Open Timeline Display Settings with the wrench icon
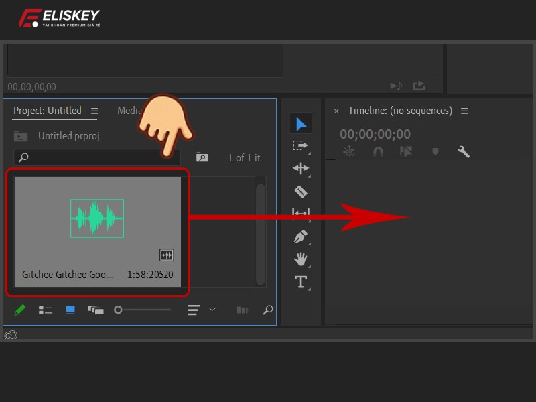Image resolution: width=536 pixels, height=402 pixels. point(464,151)
